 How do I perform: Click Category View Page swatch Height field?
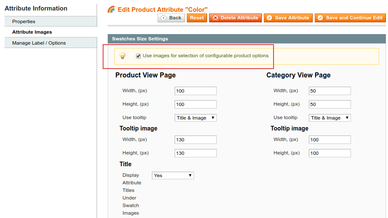[330, 104]
